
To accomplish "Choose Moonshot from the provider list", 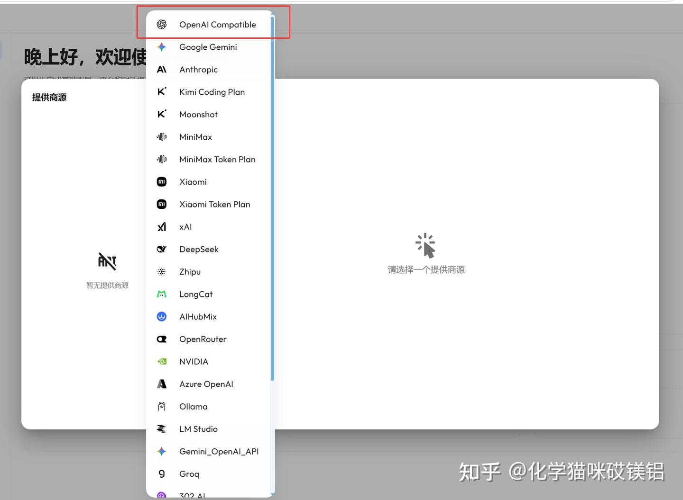I will [x=208, y=115].
